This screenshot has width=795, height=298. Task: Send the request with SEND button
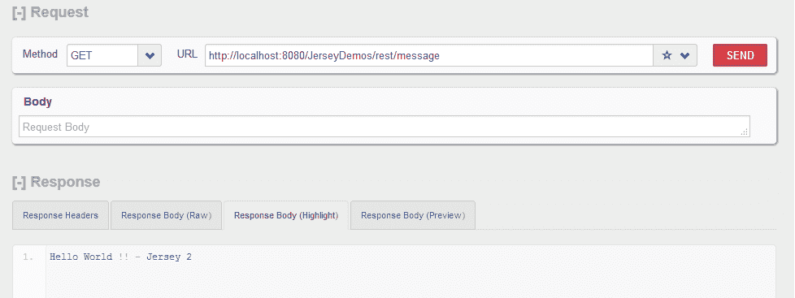[741, 55]
